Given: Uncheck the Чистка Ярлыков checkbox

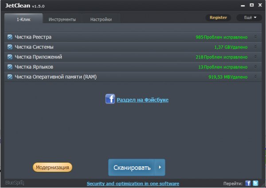Looking at the screenshot, I should 10,67.
